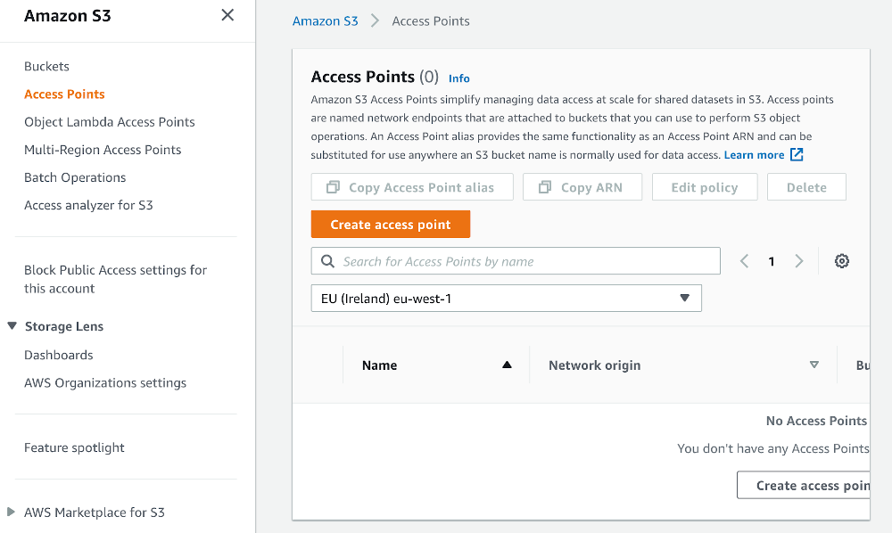This screenshot has height=533, width=892.
Task: Sort by Name column ascending arrow
Action: coord(507,365)
